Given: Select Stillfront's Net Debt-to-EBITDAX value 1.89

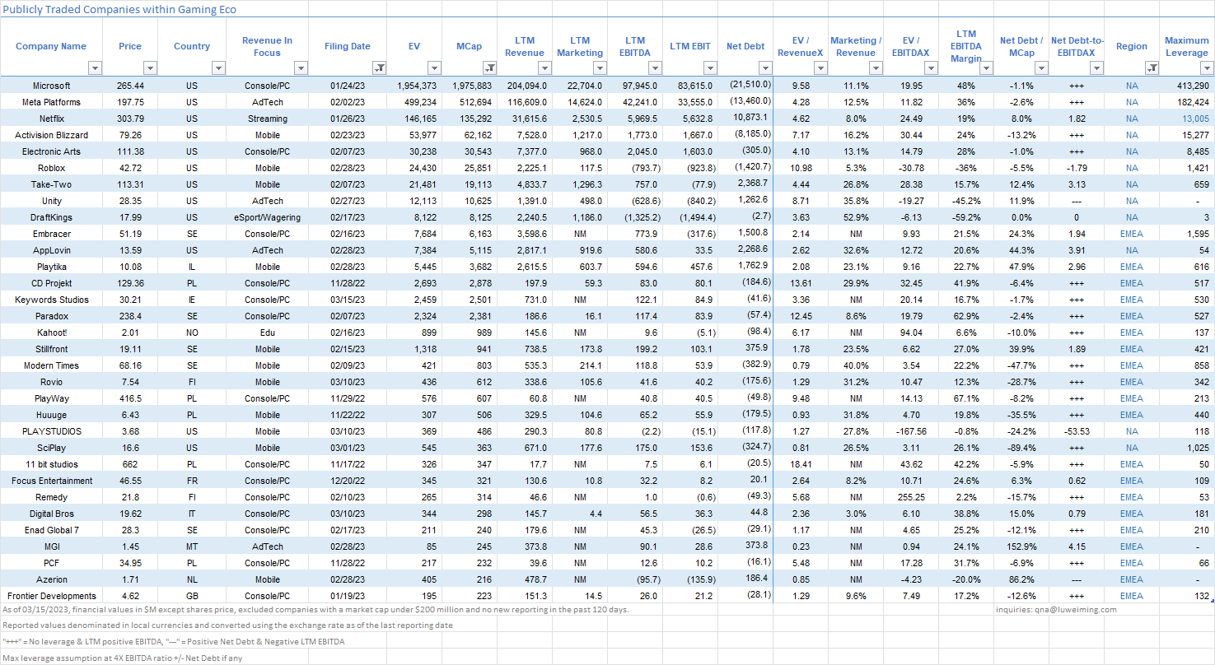Looking at the screenshot, I should pyautogui.click(x=1077, y=349).
